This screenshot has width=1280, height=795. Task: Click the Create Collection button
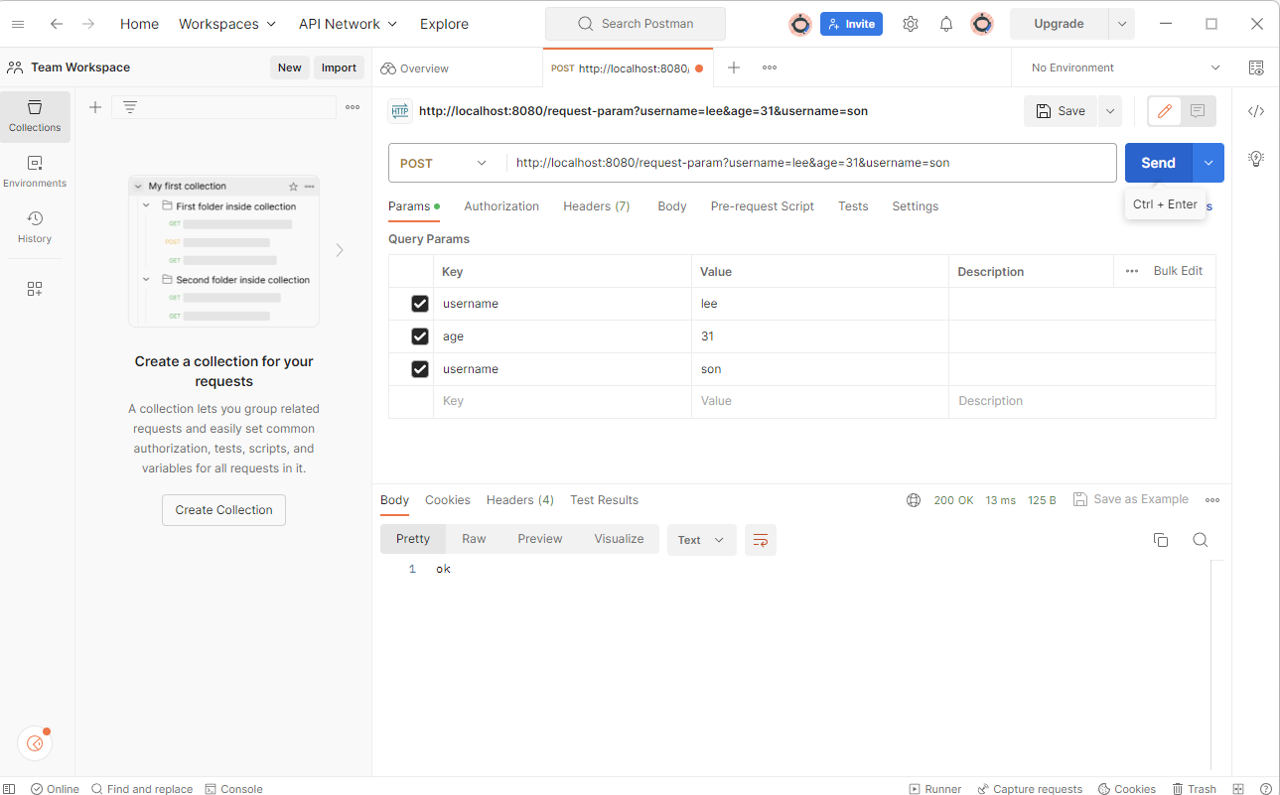pos(223,510)
